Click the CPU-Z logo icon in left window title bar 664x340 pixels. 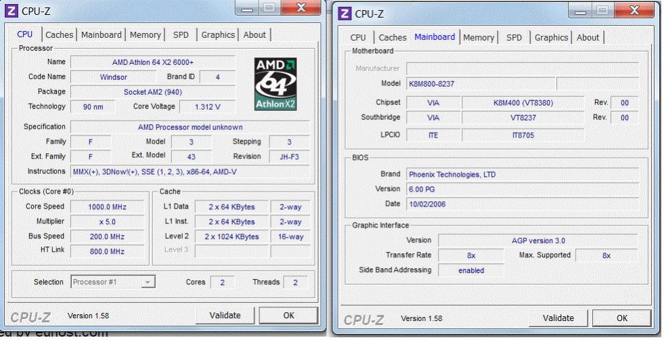[11, 11]
